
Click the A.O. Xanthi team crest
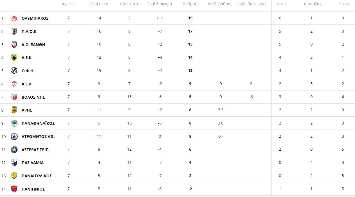(14, 44)
